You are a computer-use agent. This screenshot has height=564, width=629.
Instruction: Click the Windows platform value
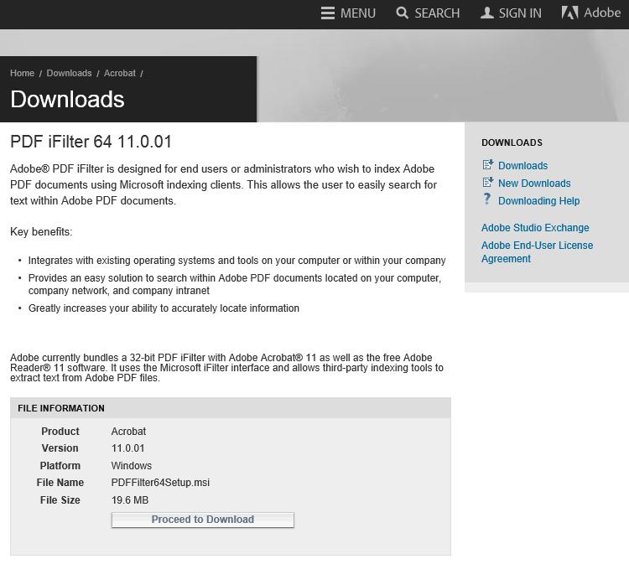(131, 466)
